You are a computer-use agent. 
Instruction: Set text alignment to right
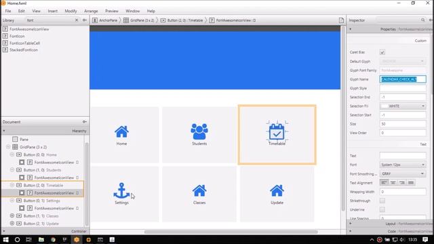point(402,182)
